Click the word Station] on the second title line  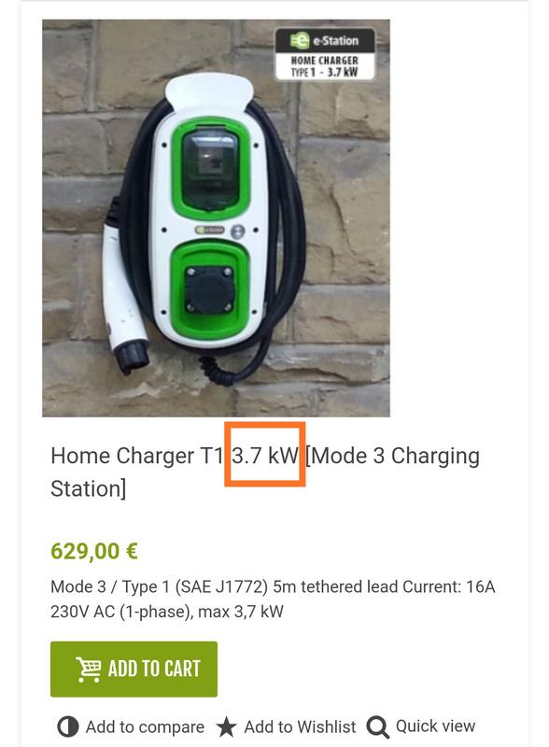(x=89, y=489)
